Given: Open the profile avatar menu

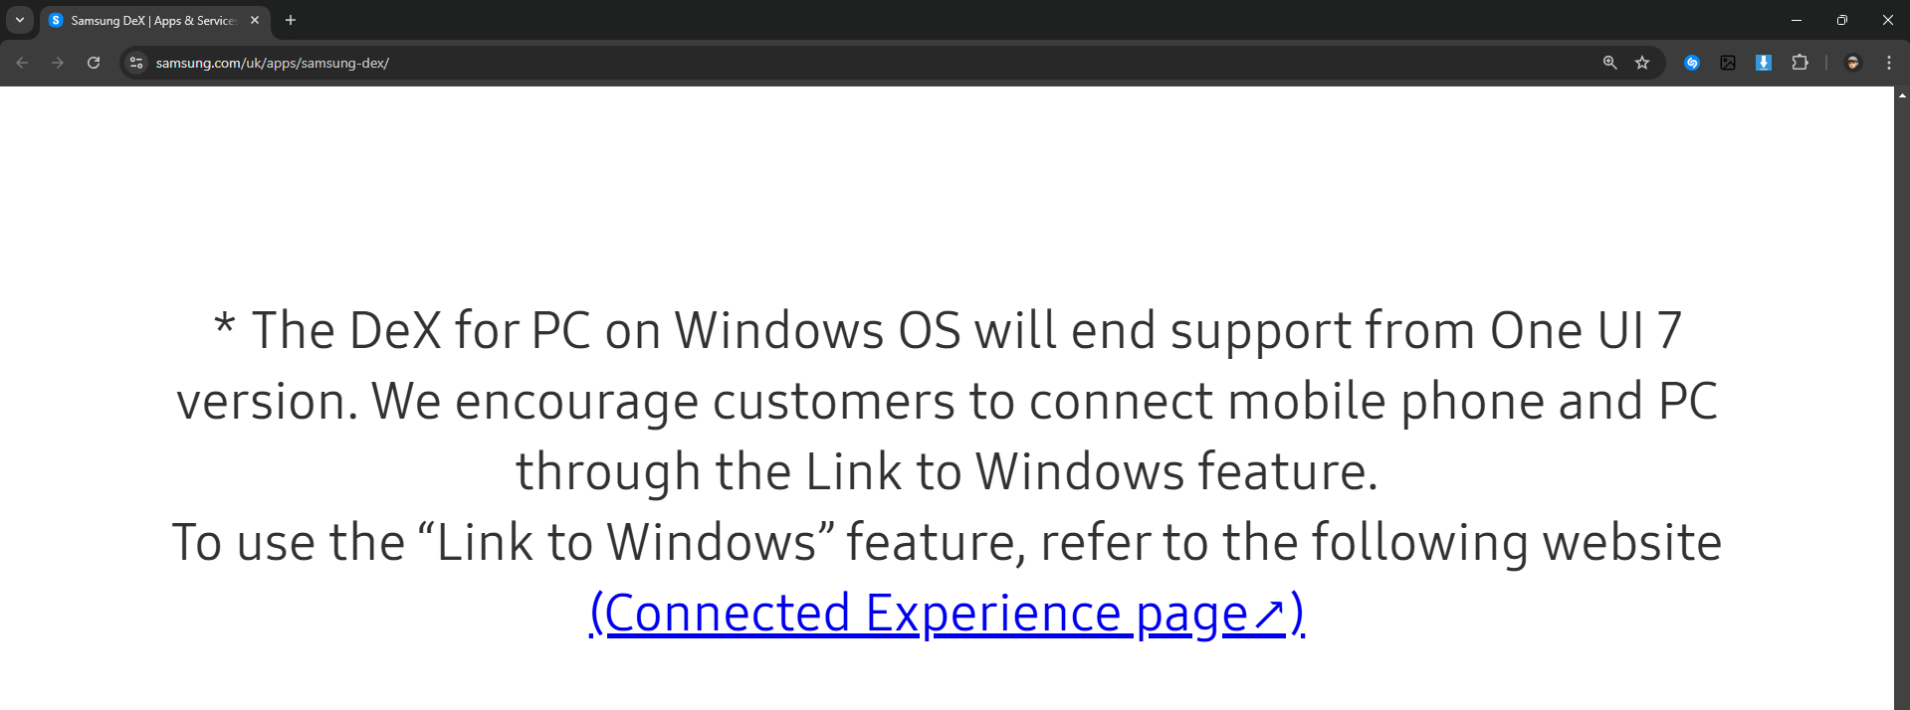Looking at the screenshot, I should [x=1852, y=63].
